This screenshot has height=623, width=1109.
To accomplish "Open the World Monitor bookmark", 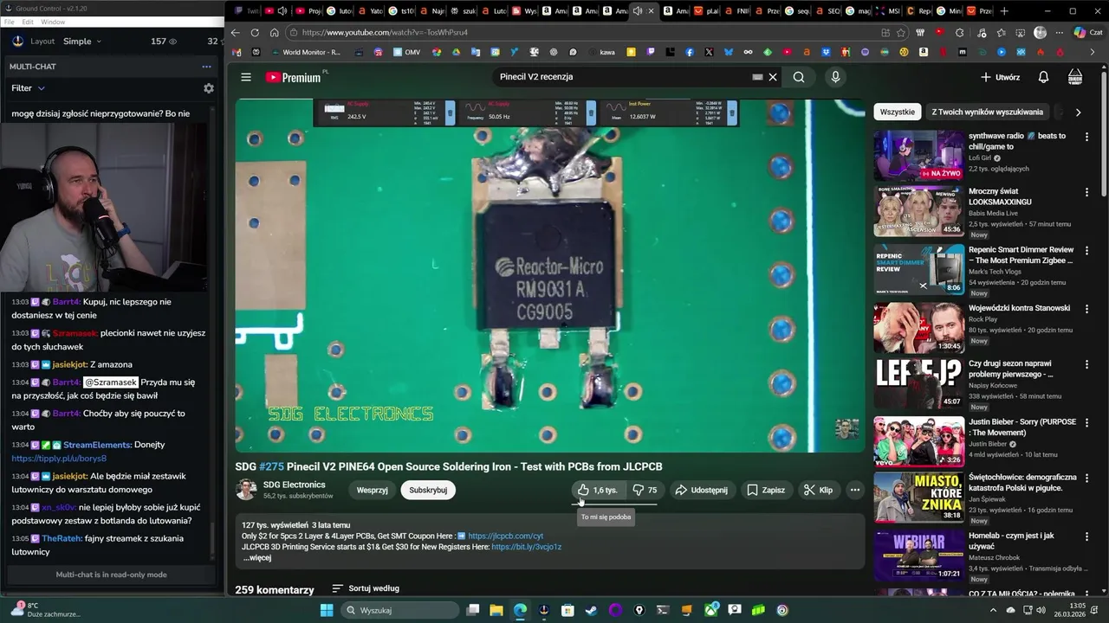I will (x=304, y=52).
